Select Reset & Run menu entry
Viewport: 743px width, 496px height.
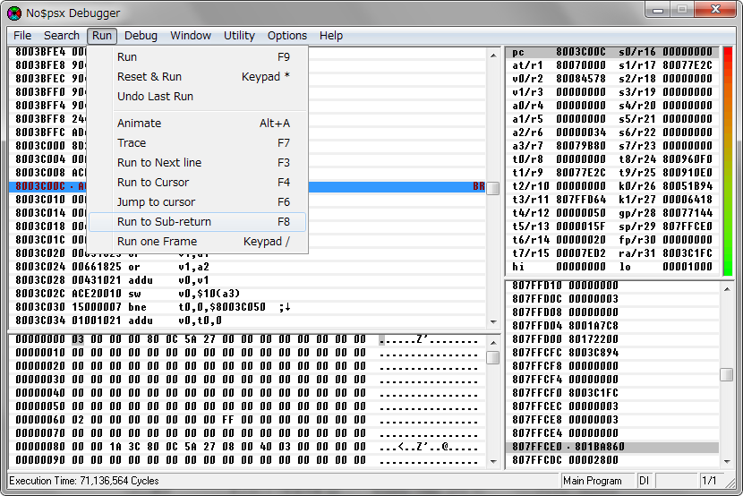[198, 77]
